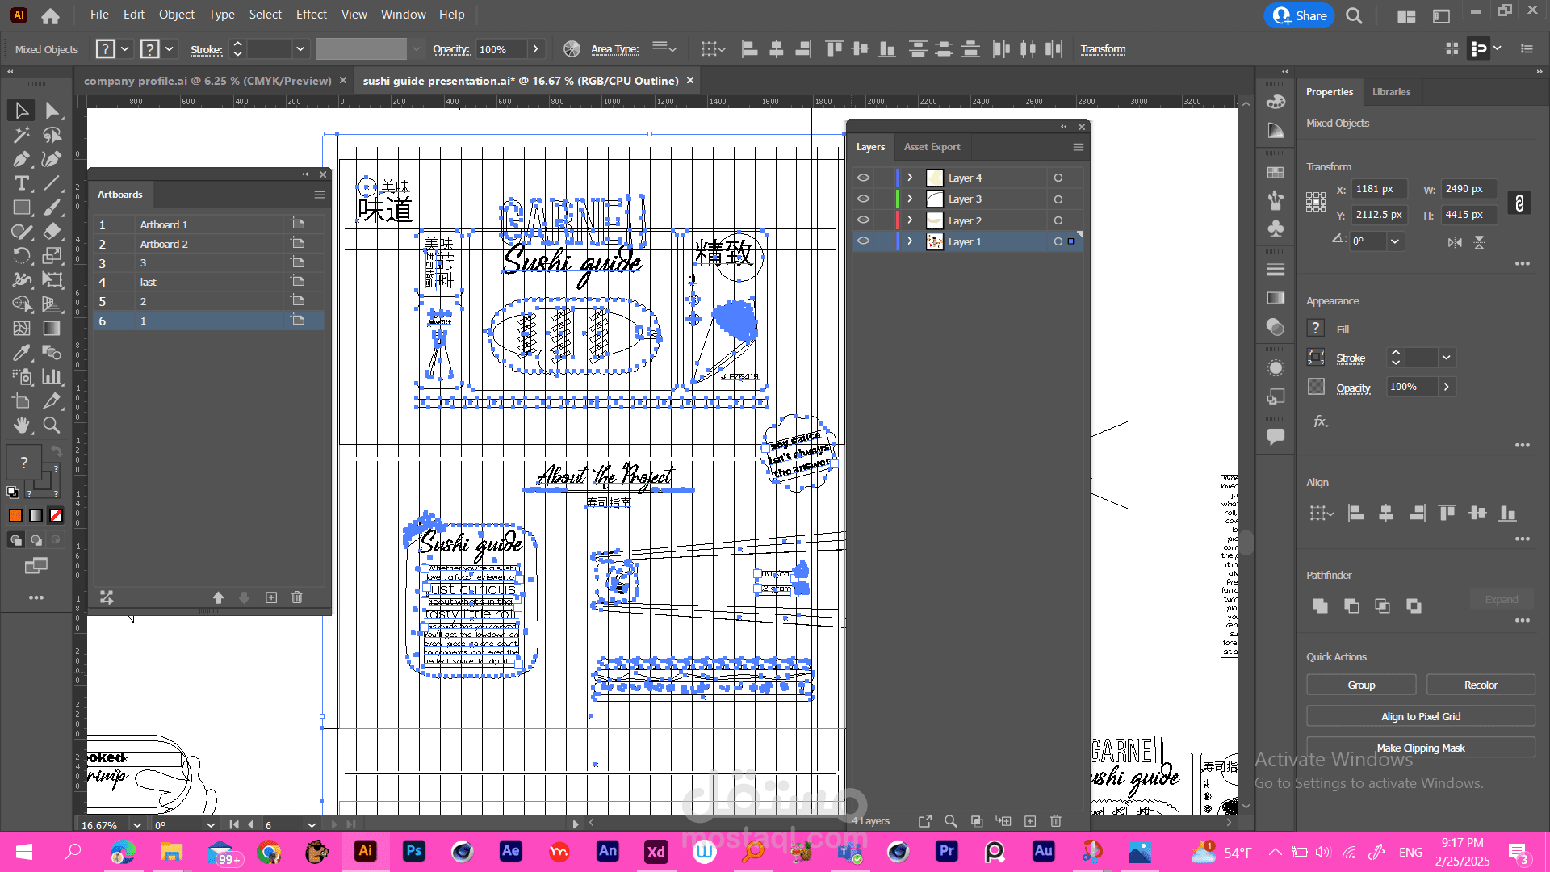Viewport: 1550px width, 872px height.
Task: Open the Asset Export tab
Action: [932, 147]
